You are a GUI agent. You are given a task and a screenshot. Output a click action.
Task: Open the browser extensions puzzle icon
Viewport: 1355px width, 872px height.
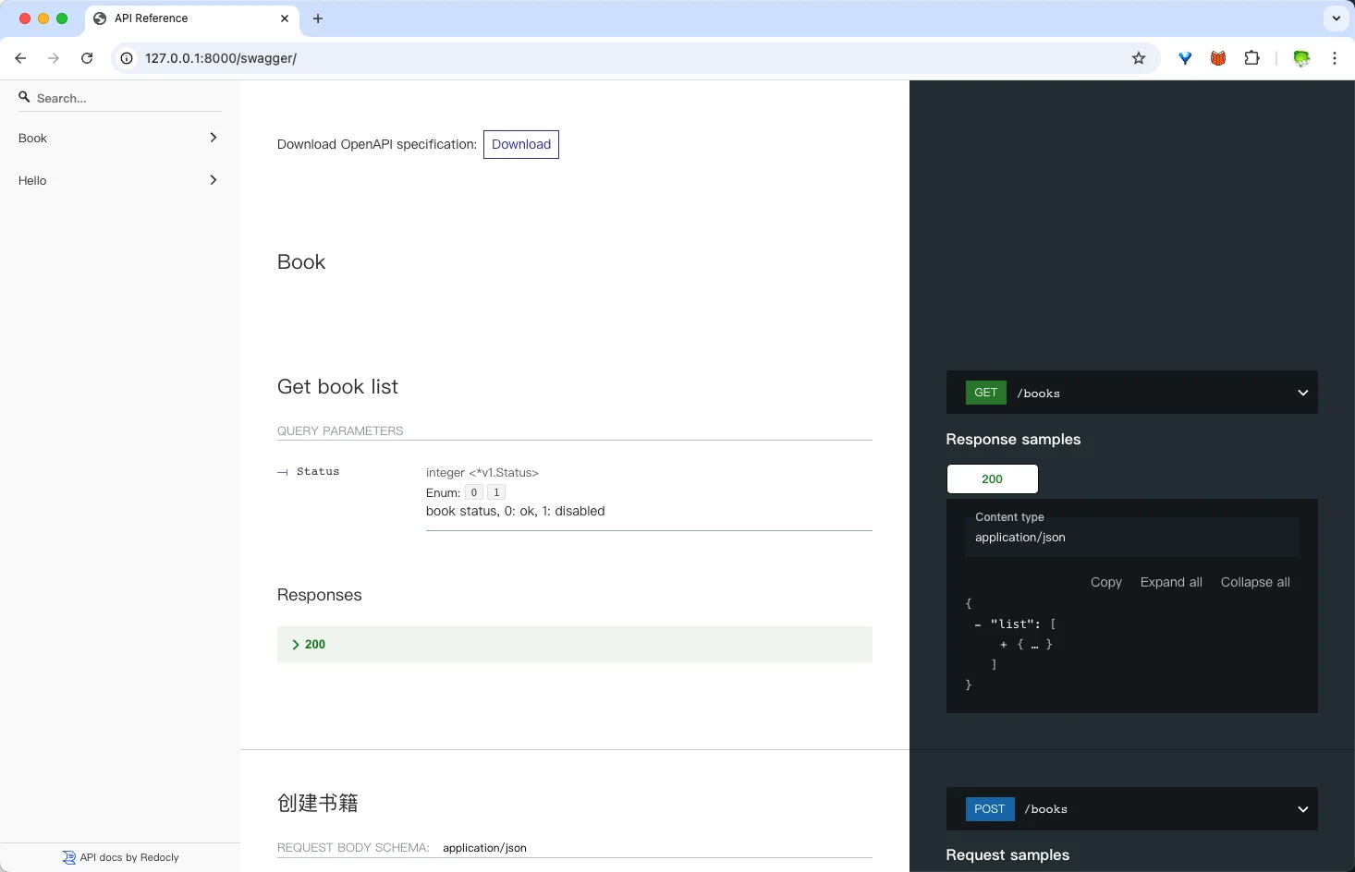[1251, 58]
